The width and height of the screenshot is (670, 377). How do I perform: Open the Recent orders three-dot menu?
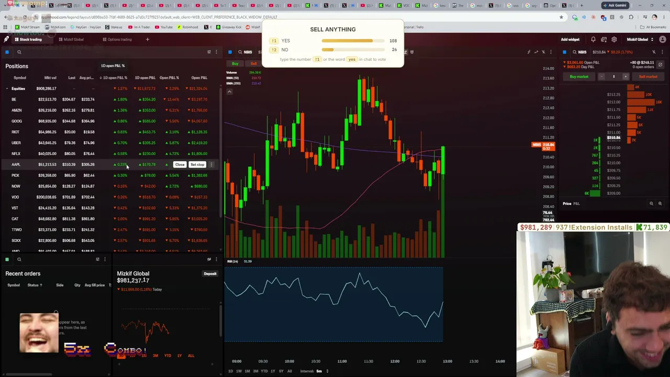[105, 259]
